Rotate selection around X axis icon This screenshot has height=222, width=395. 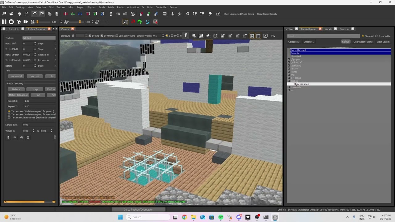pos(88,14)
